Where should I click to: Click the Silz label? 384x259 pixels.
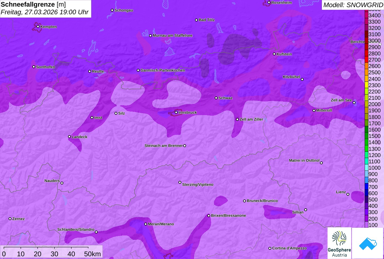122,113
